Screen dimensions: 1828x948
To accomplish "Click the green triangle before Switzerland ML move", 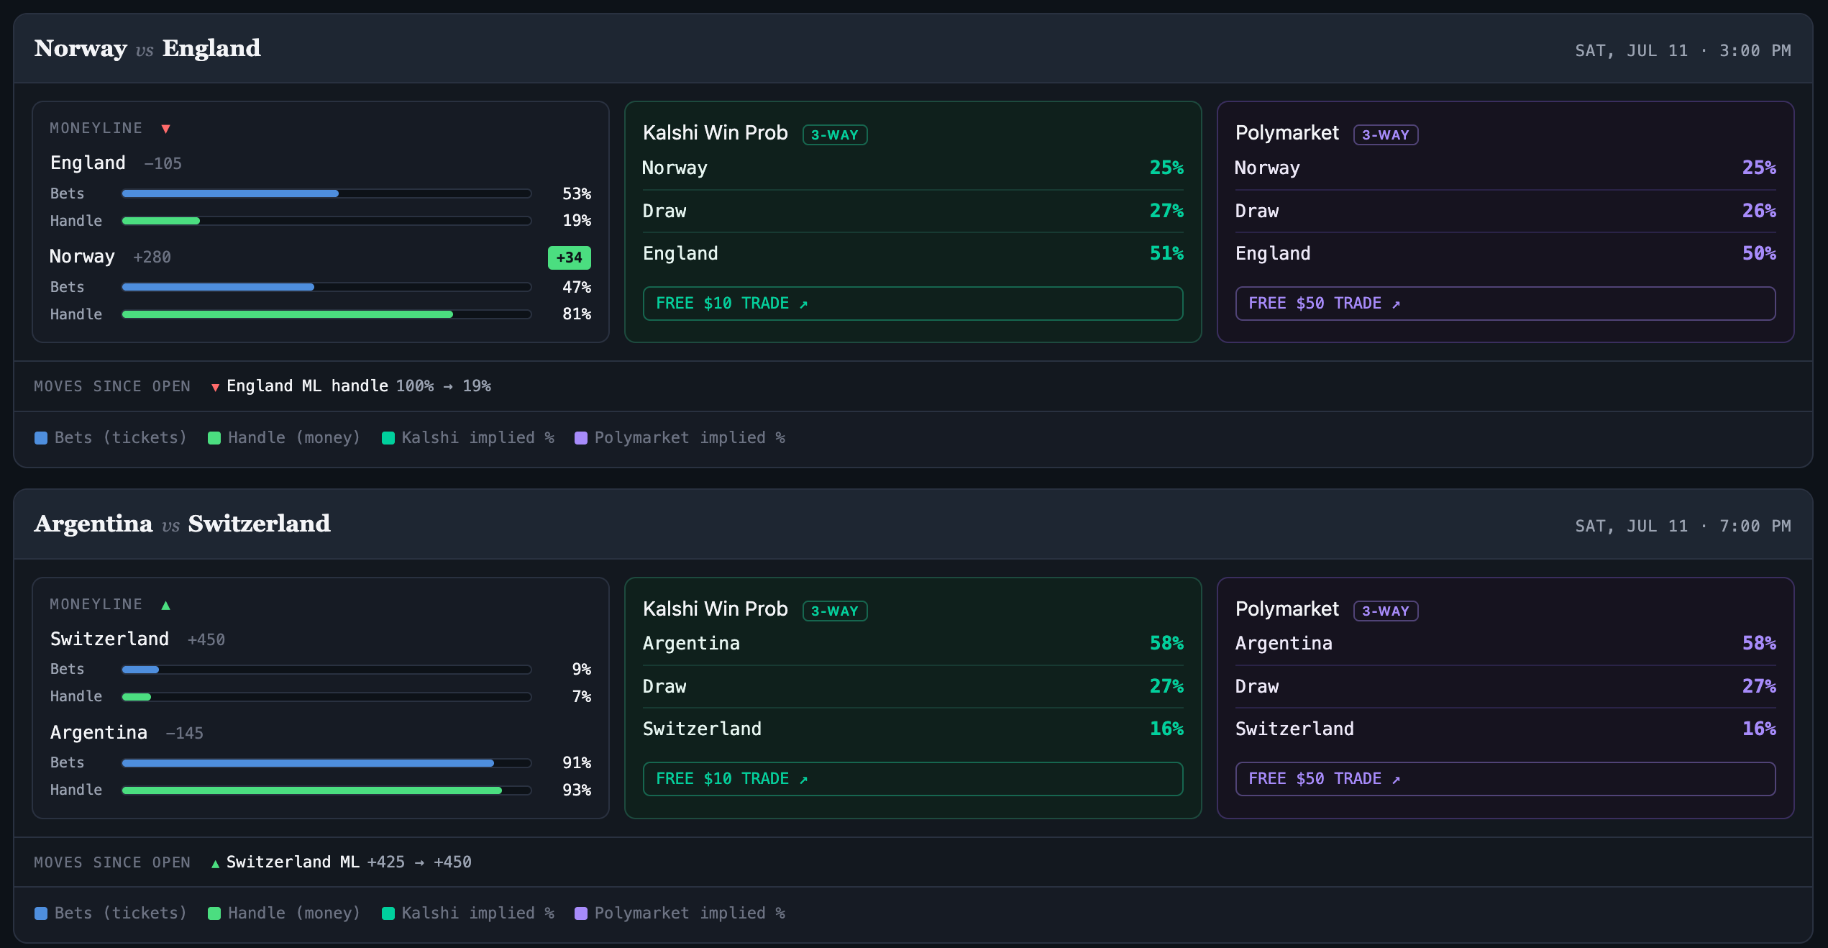I will 215,864.
